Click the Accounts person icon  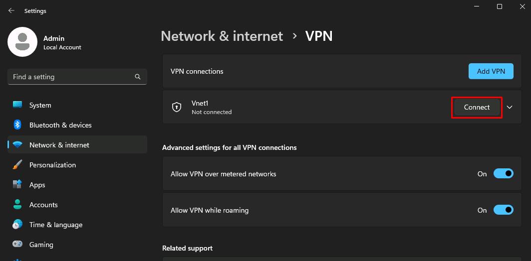17,205
